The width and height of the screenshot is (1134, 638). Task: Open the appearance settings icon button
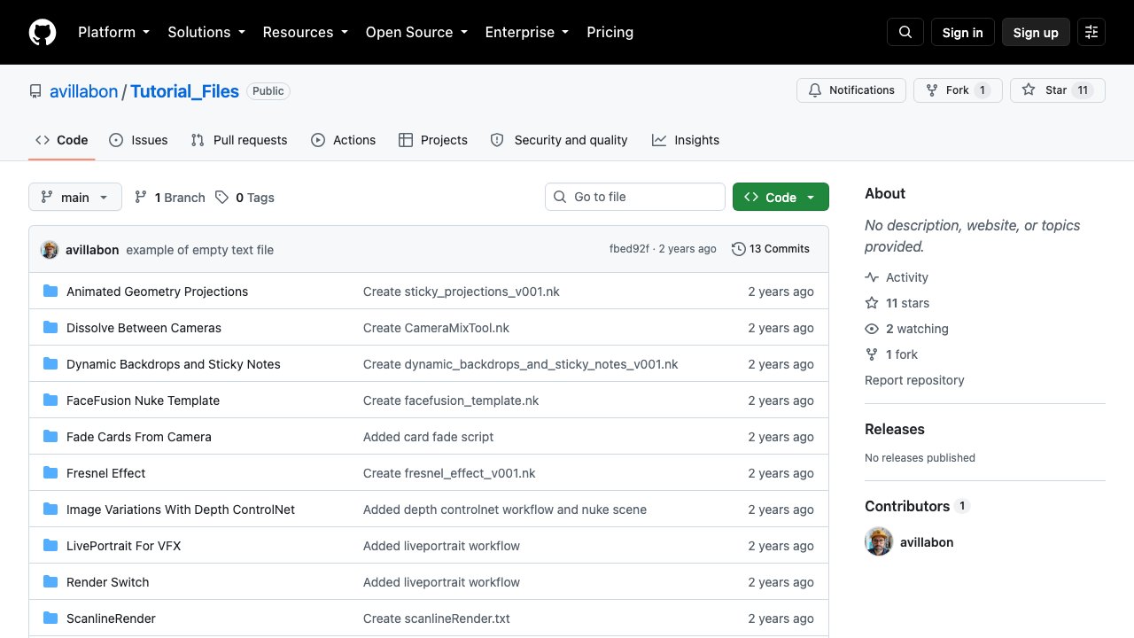point(1091,32)
